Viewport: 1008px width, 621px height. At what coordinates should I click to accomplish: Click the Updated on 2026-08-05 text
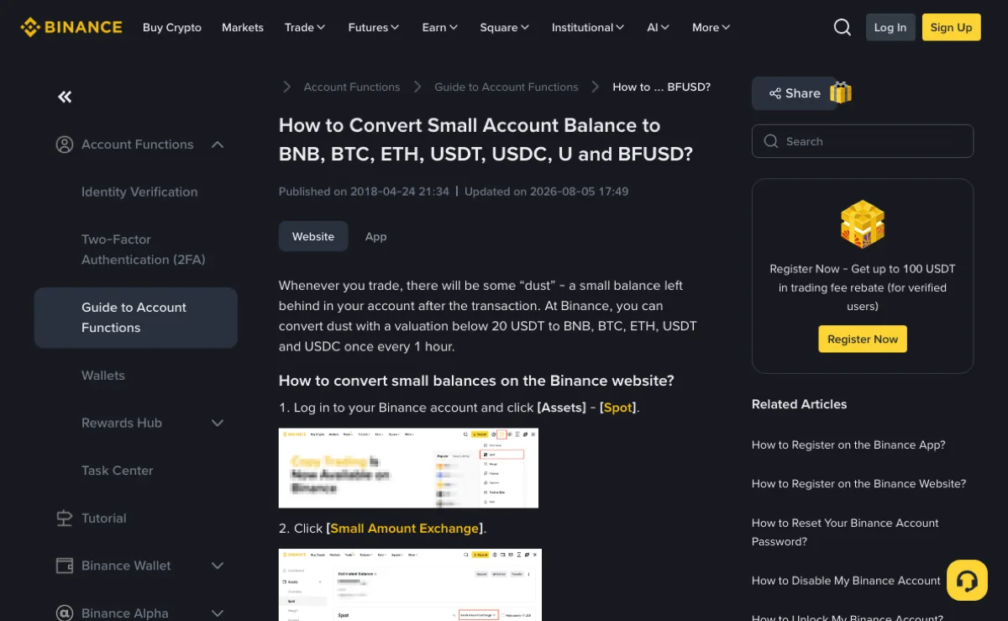(546, 192)
